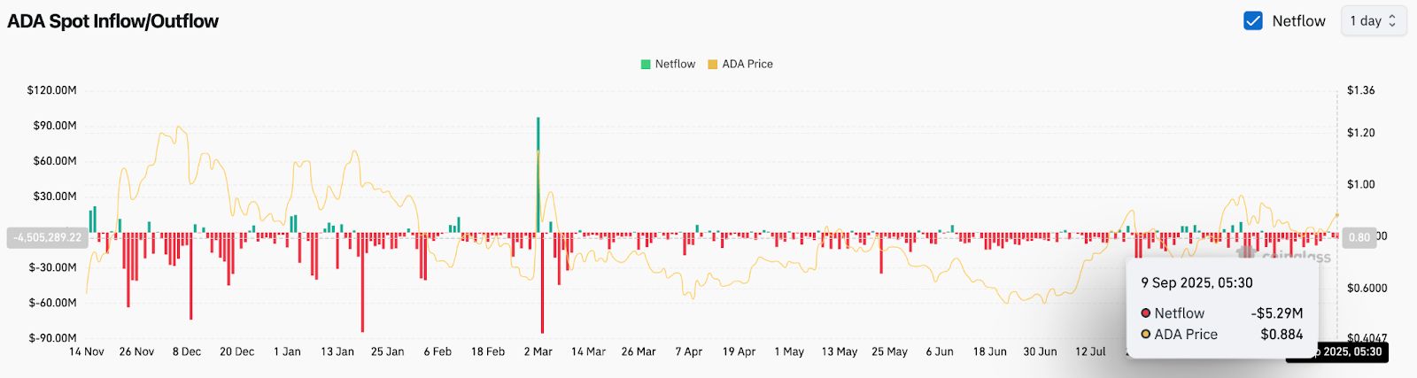
Task: Click the 2 Mar date label
Action: pos(538,351)
